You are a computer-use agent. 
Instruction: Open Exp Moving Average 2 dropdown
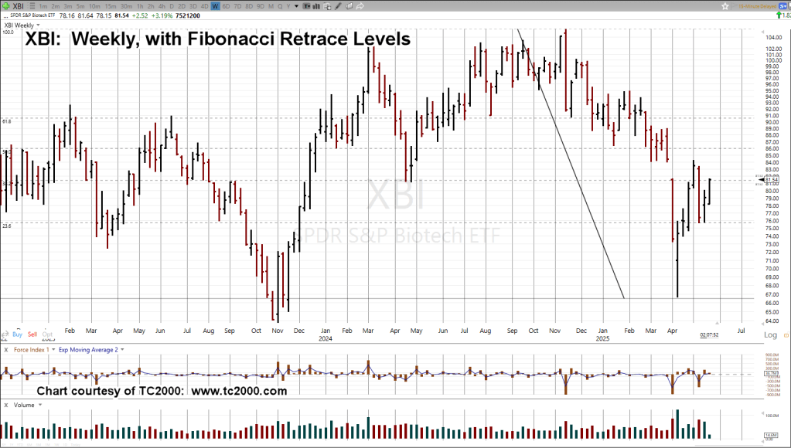tap(122, 350)
